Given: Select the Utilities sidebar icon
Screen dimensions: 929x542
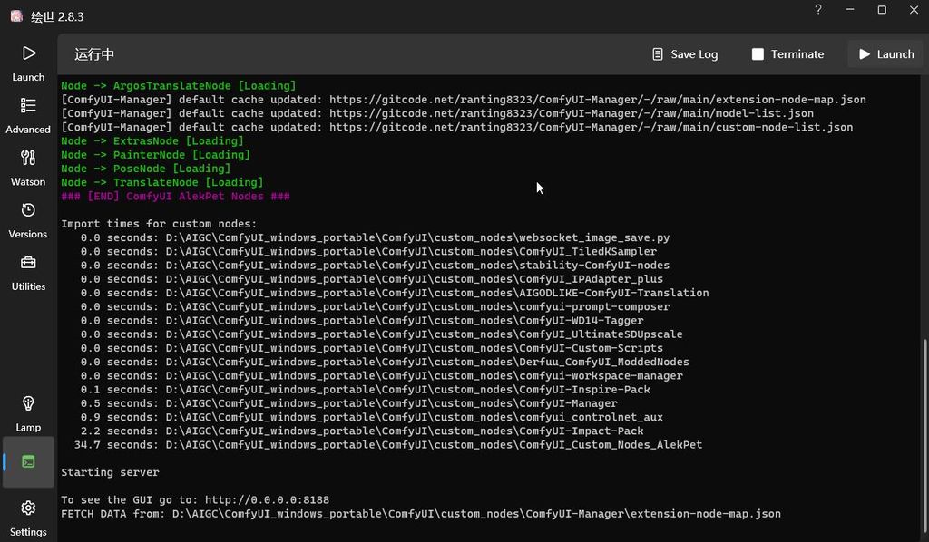Looking at the screenshot, I should pos(27,274).
